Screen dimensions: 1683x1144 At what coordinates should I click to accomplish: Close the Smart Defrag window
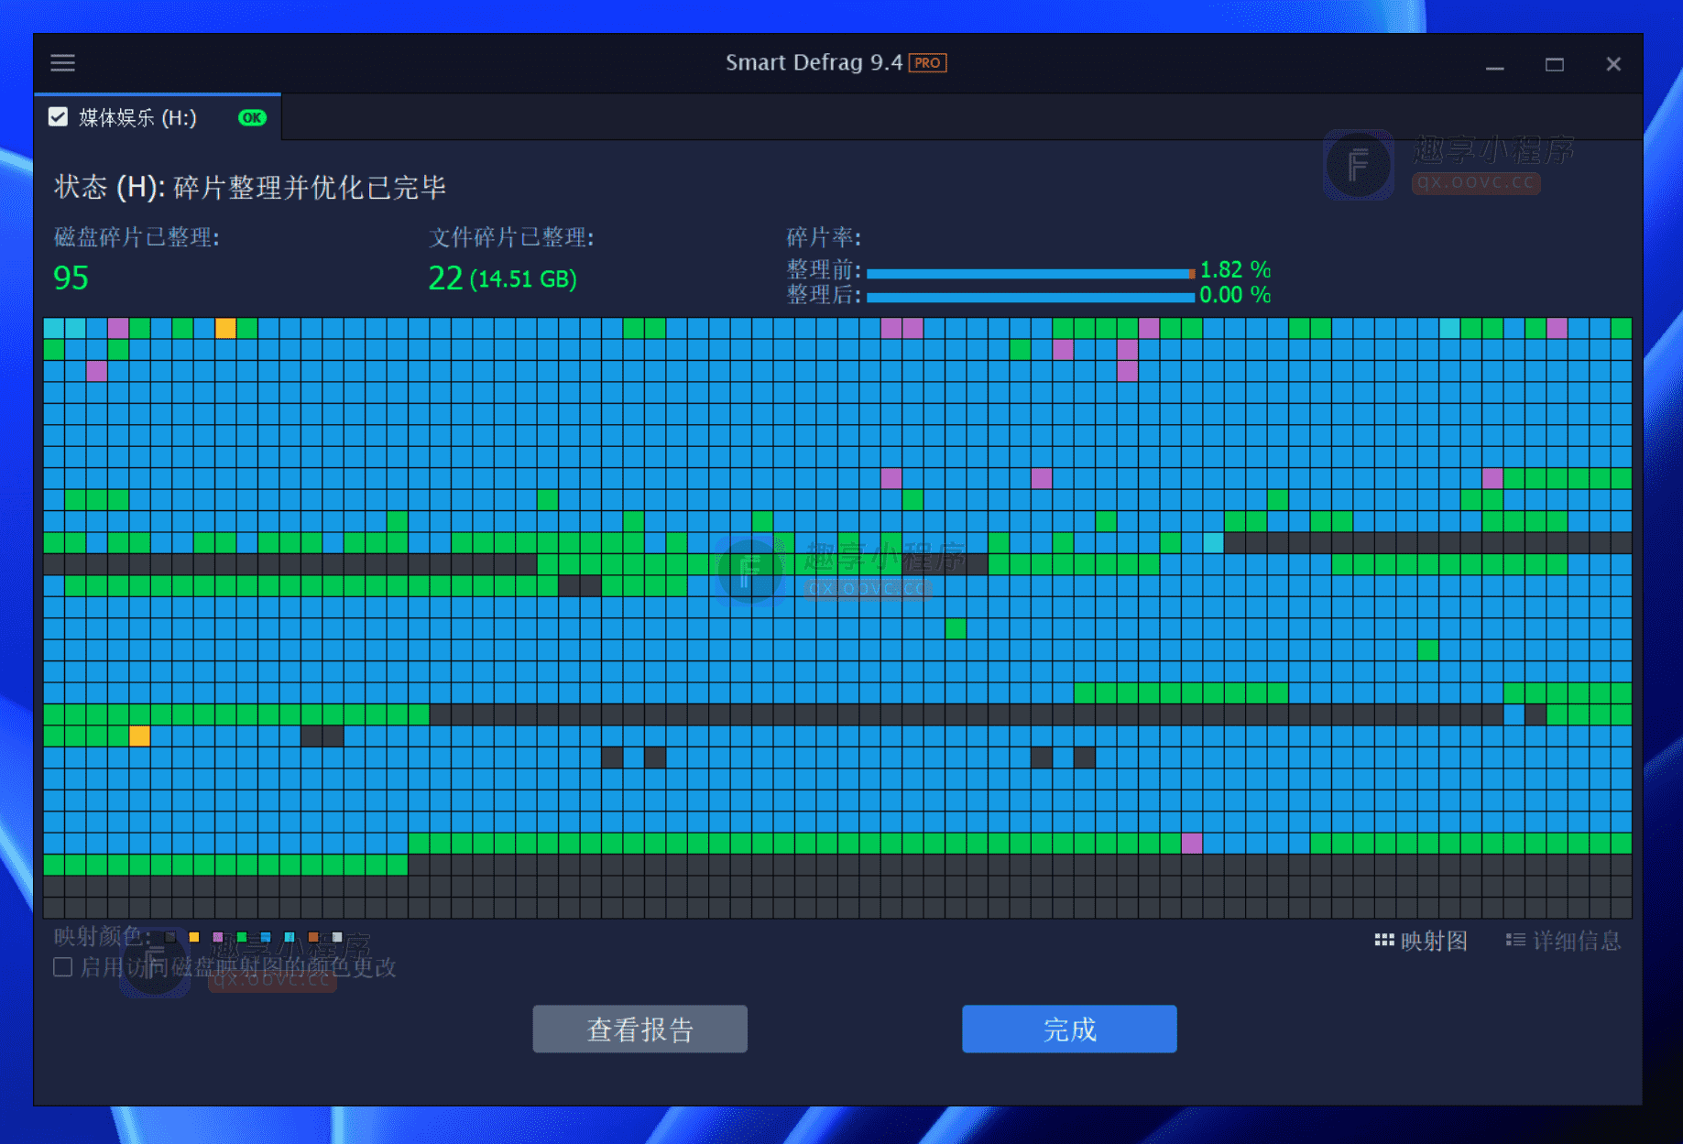coord(1613,64)
